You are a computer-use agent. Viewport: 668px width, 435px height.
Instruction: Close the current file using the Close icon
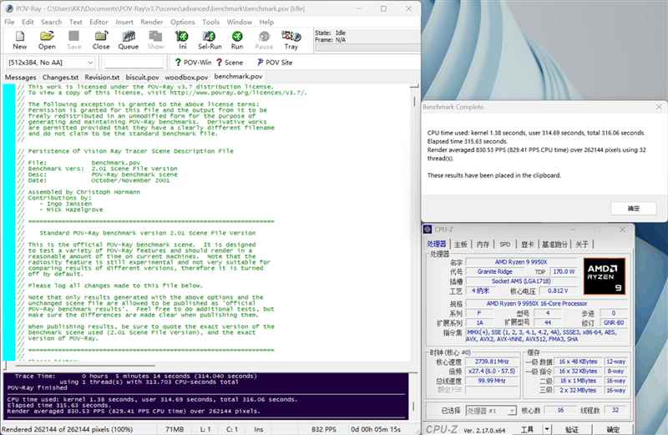pyautogui.click(x=101, y=39)
